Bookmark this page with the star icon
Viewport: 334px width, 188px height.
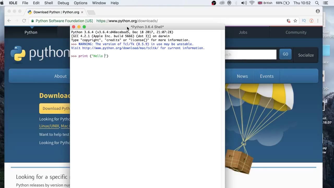point(295,21)
